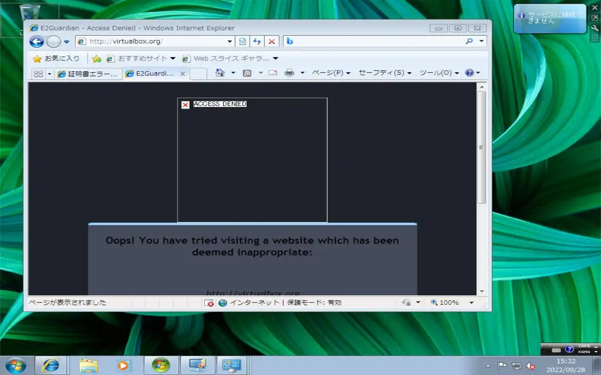Click the RSS feeds icon

point(247,73)
